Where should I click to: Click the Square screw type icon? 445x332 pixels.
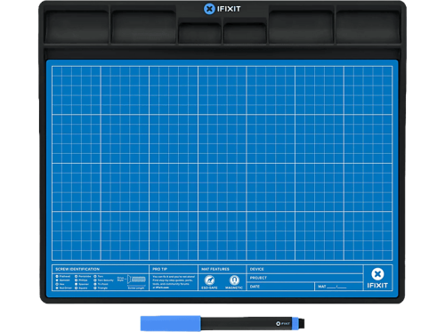click(76, 288)
